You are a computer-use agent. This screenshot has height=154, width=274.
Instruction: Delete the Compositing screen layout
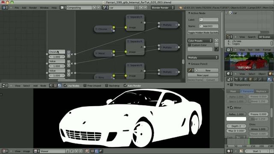(98, 8)
